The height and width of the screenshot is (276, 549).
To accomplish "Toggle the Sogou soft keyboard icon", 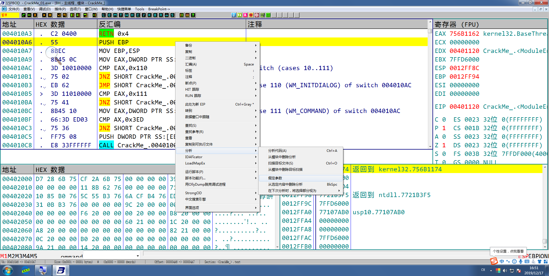I will pos(527,261).
